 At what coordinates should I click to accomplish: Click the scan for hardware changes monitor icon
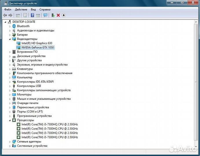(45, 15)
